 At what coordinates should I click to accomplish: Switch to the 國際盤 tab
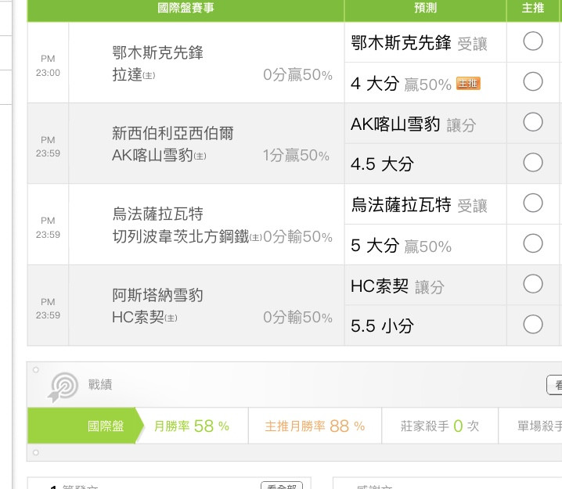(x=85, y=426)
